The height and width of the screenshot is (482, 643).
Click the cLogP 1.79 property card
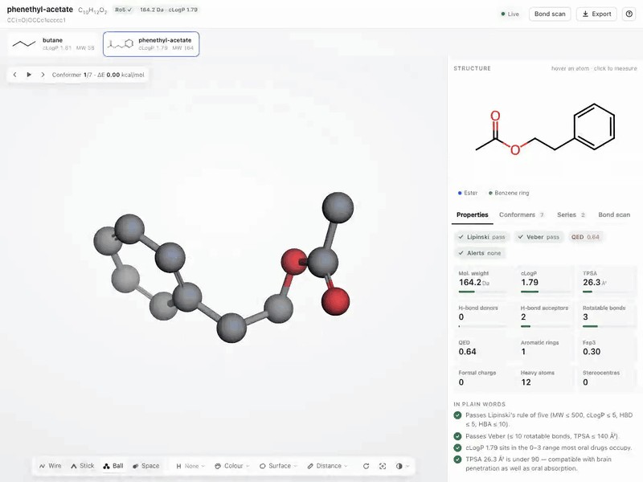pos(545,281)
